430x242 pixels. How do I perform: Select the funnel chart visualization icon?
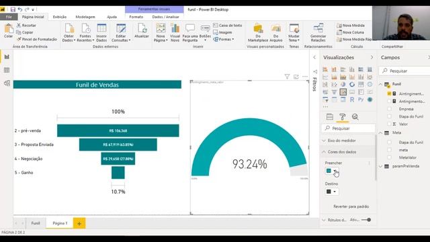pyautogui.click(x=334, y=92)
